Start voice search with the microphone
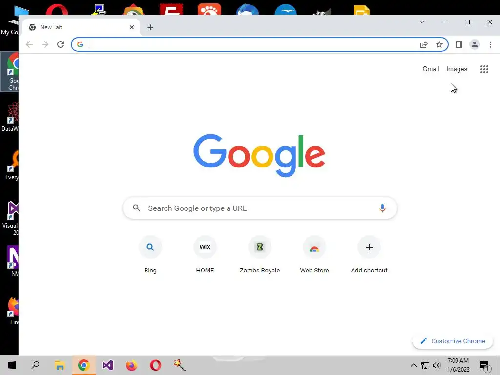500x375 pixels. pos(382,208)
